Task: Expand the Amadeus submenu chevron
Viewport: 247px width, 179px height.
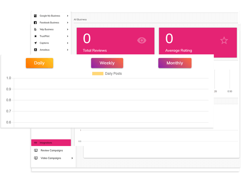Action: point(68,50)
